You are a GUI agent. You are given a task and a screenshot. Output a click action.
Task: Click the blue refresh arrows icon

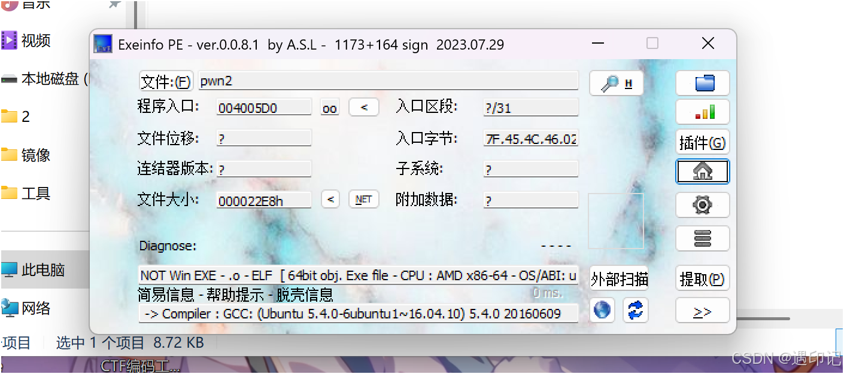coord(636,310)
